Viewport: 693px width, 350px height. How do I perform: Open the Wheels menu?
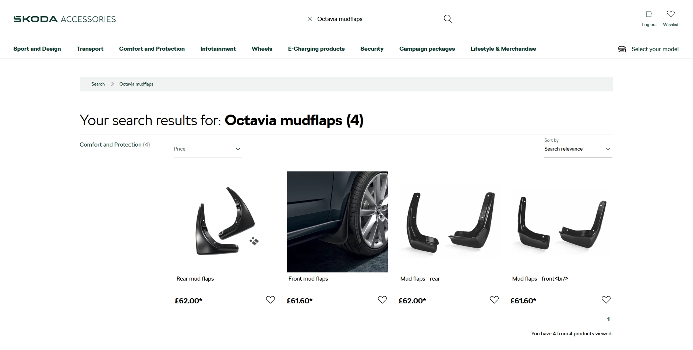point(262,49)
